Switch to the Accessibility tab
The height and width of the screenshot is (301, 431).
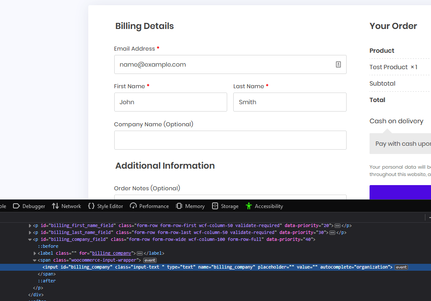coord(264,206)
